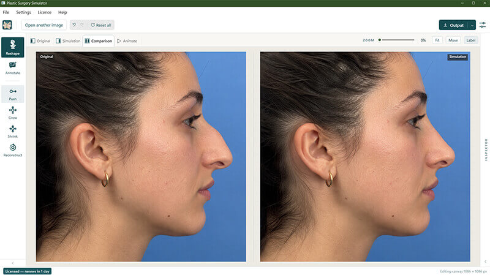Click the redo arrow icon
The height and width of the screenshot is (275, 490).
82,24
